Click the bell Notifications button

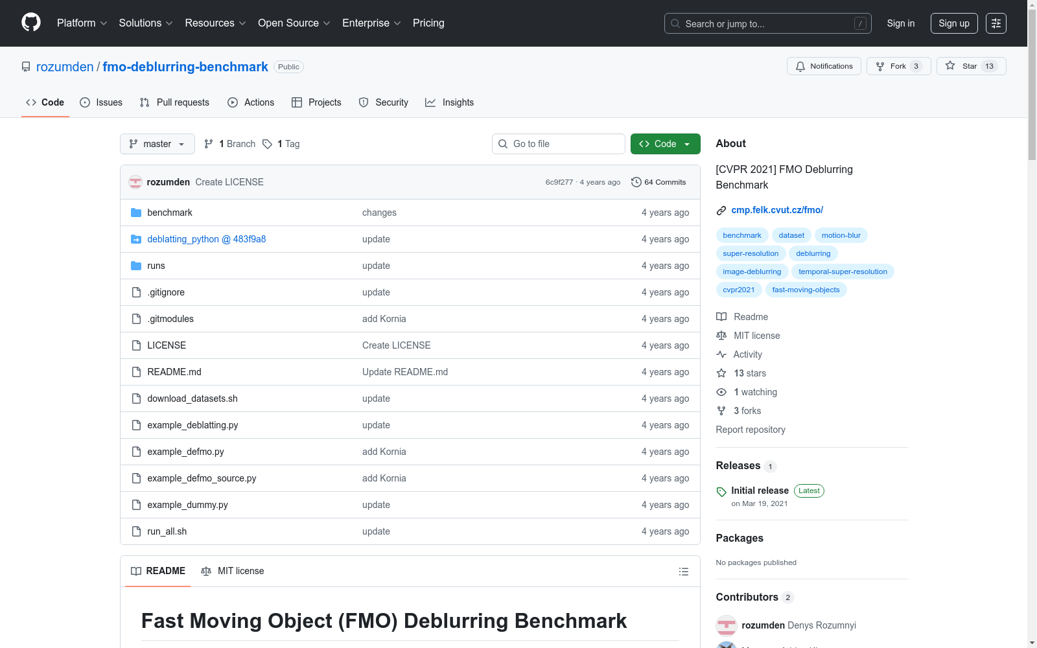pos(824,66)
